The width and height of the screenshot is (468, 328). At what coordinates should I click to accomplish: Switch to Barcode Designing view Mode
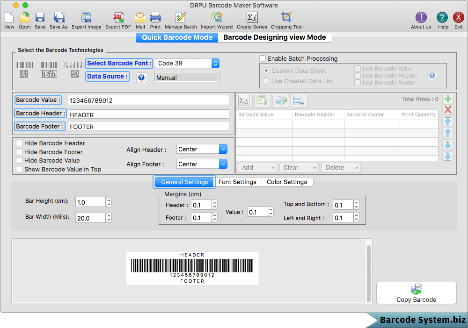(275, 37)
